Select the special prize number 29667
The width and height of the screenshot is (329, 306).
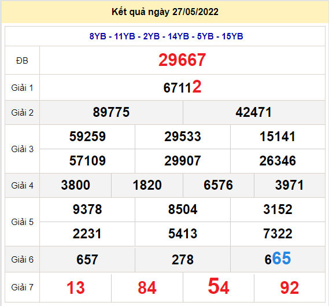(x=182, y=60)
